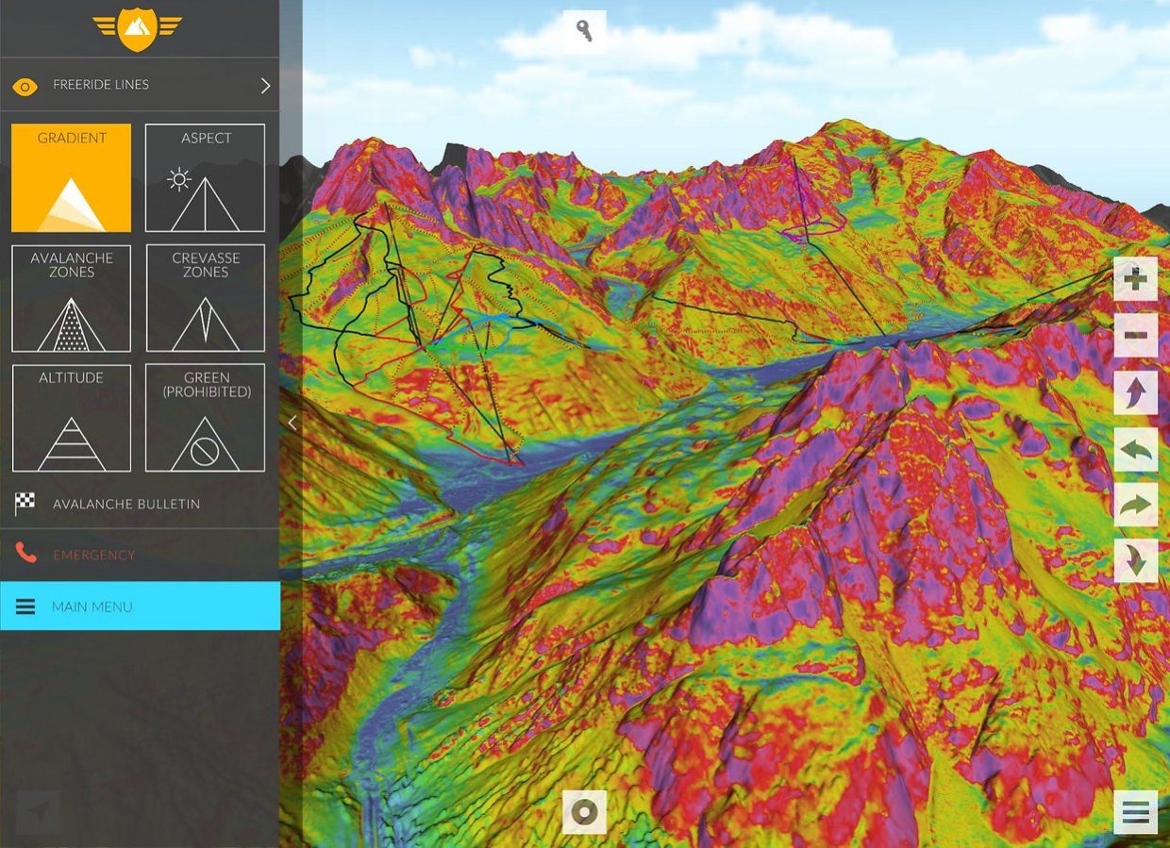1170x848 pixels.
Task: Select Green (Prohibited) zones option
Action: point(205,416)
